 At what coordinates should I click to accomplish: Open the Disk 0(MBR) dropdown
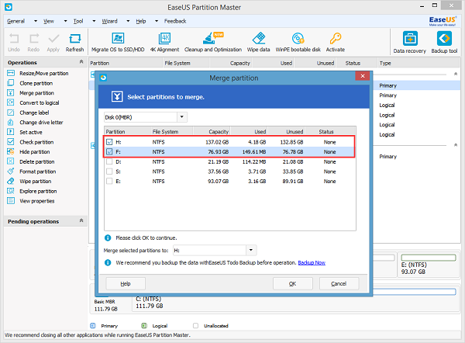181,117
